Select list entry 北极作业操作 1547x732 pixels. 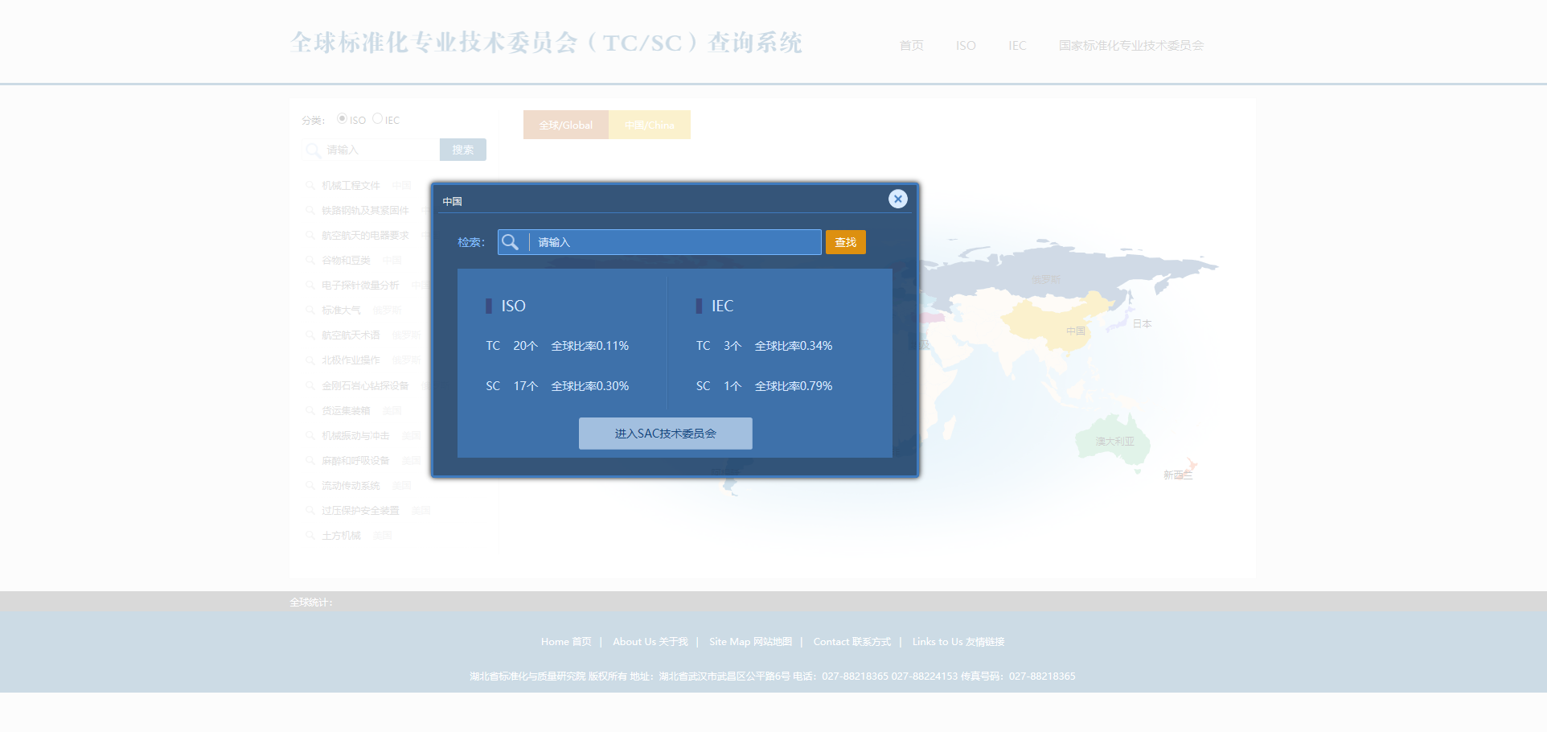pos(351,360)
